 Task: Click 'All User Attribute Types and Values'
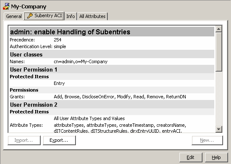coord(89,118)
